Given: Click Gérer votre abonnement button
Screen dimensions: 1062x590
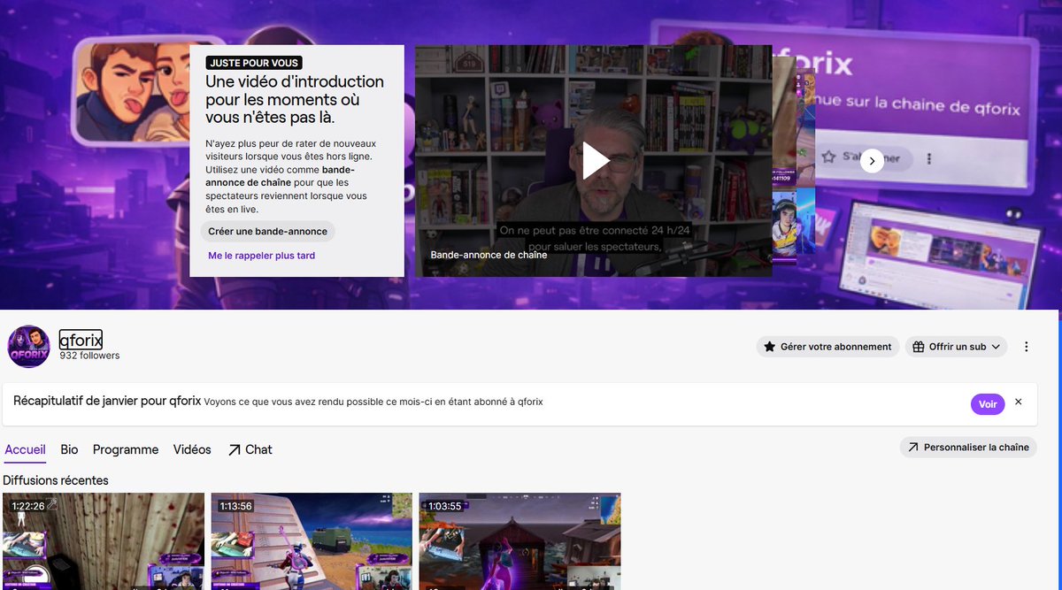Looking at the screenshot, I should [x=827, y=347].
